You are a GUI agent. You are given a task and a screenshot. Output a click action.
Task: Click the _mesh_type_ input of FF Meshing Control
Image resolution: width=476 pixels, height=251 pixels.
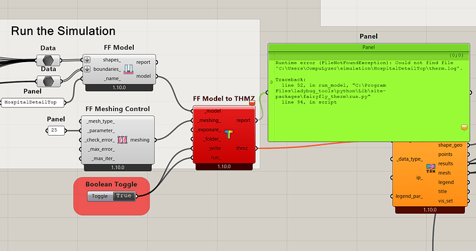(100, 121)
